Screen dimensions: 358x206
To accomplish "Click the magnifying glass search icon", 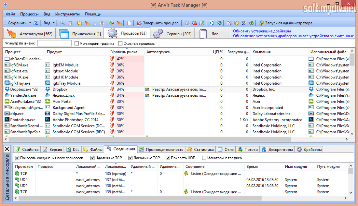I will point(62,23).
